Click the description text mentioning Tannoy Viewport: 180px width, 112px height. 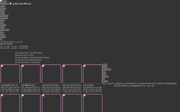(x=92, y=89)
